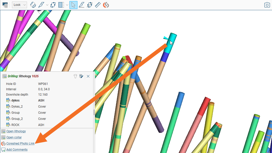Follow the Coreshed Photo Link
Screen dimensions: 272x153
pos(20,144)
